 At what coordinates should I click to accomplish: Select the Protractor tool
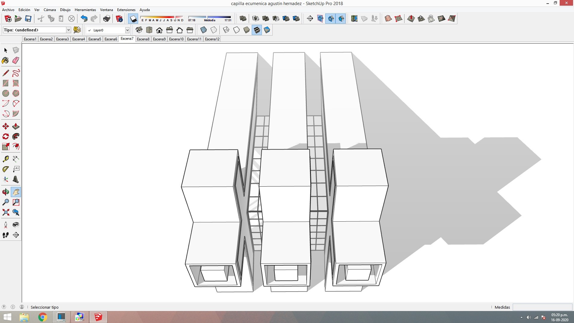(x=6, y=169)
